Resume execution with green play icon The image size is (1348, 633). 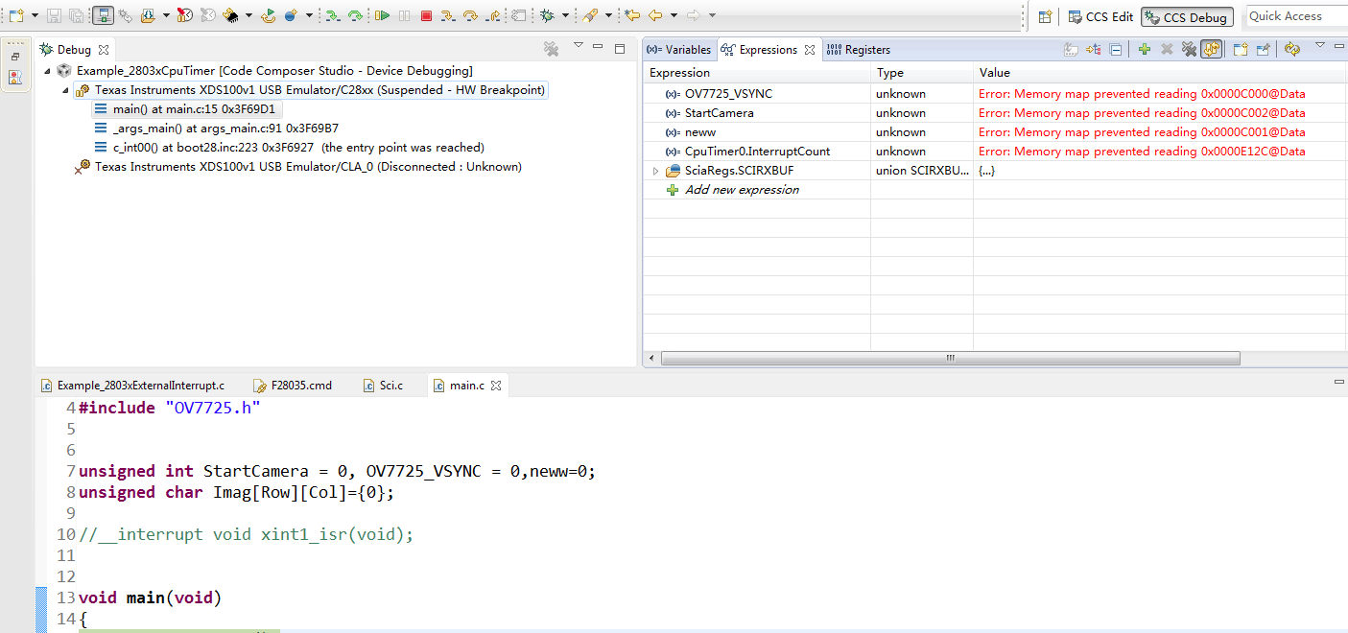(x=382, y=15)
